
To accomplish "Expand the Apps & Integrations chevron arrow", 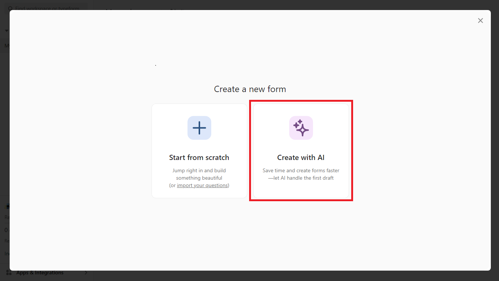I will (86, 273).
